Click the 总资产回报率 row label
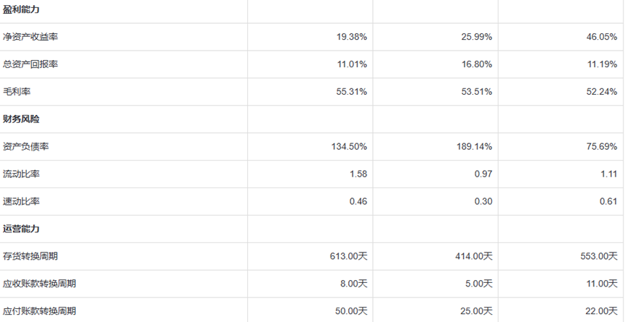 pos(30,64)
